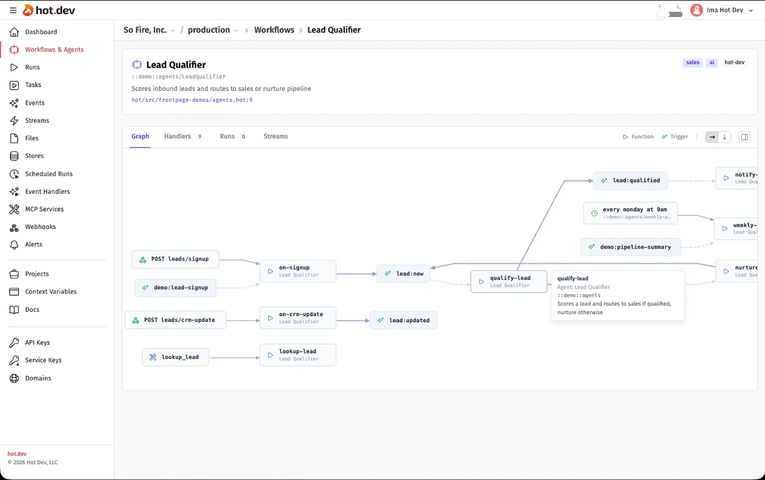Switch to the Handlers tab
Viewport: 765px width, 480px height.
coord(184,136)
